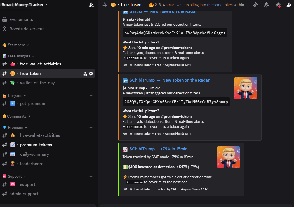The image size is (294, 207).
Task: Add a channel to Premium category
Action: click(x=91, y=127)
